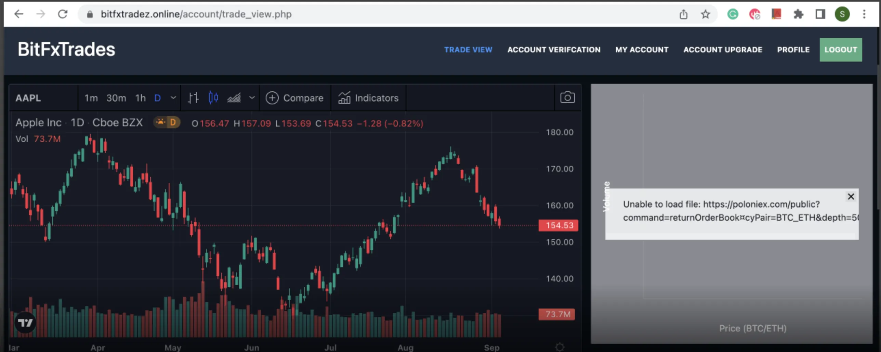Select the 30m timeframe

click(x=116, y=98)
